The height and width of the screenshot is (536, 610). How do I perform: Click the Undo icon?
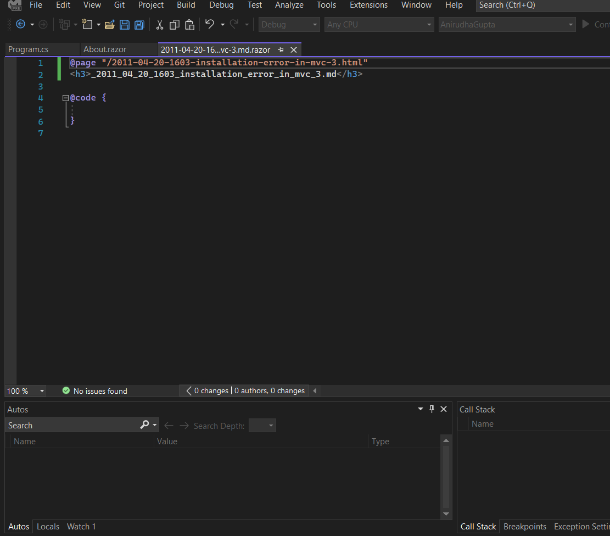click(209, 24)
